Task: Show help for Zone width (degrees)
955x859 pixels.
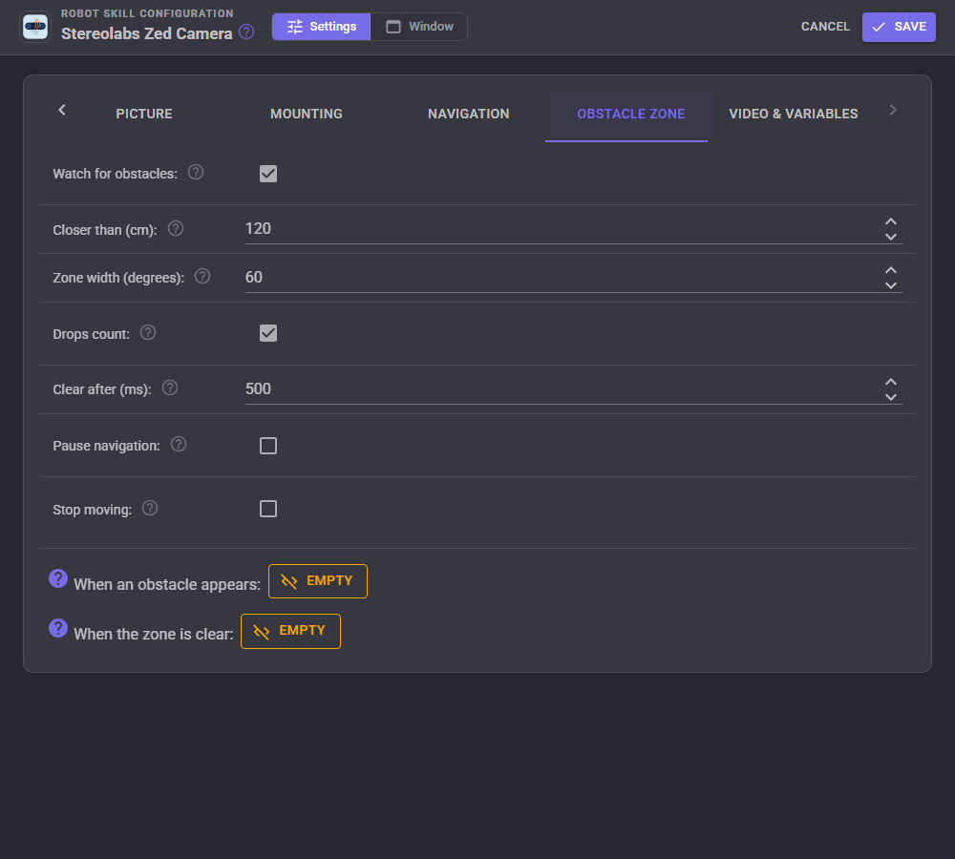Action: tap(202, 277)
